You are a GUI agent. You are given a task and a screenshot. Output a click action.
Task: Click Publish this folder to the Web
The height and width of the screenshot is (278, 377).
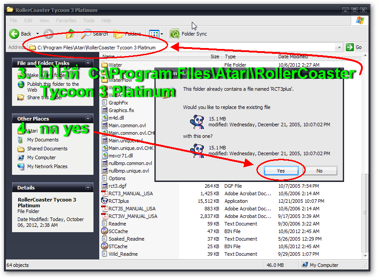[53, 87]
